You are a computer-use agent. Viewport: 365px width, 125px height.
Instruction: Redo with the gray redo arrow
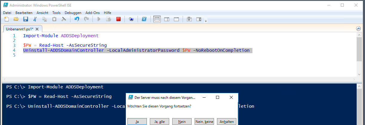(86, 19)
